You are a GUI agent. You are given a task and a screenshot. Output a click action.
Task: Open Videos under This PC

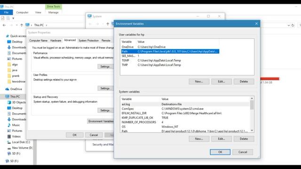14,137
